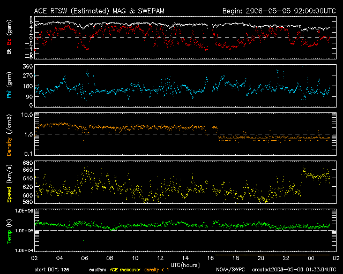Click the start DOY: 126 text
343x274 pixels.
[51, 270]
